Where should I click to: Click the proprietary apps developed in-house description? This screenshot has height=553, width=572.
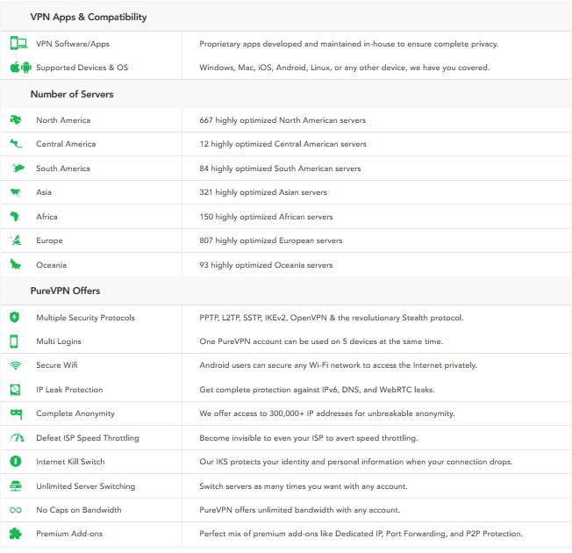tap(349, 44)
